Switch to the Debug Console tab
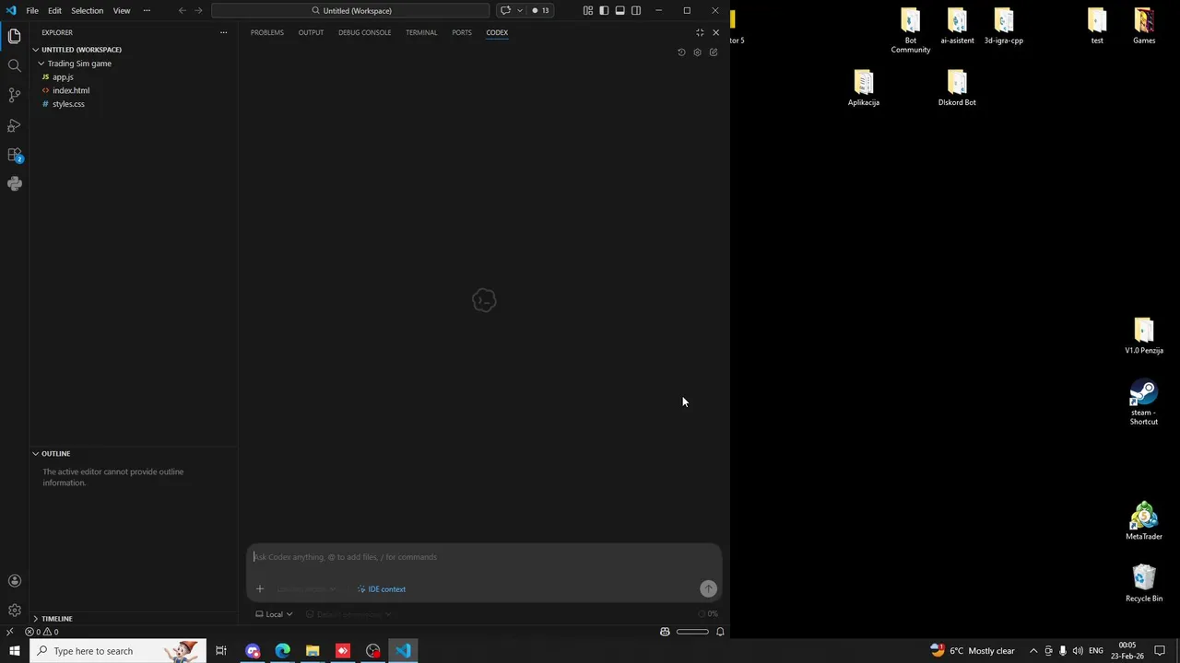Viewport: 1180px width, 663px height. (364, 32)
